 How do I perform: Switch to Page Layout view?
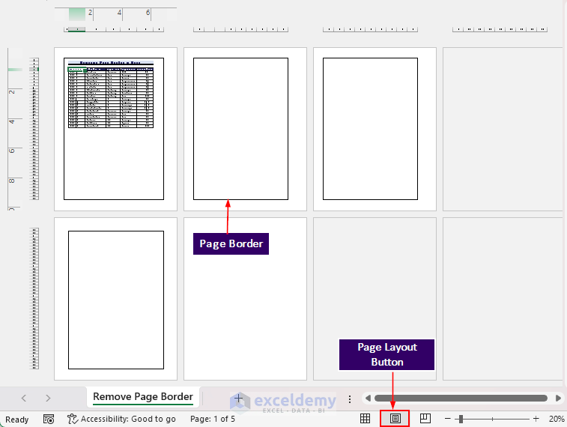coord(395,419)
